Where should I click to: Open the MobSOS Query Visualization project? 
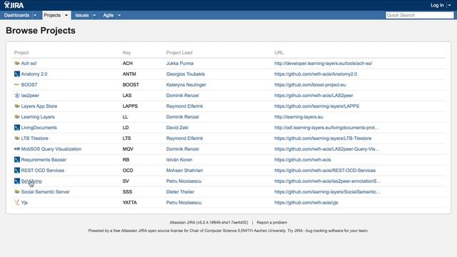pos(51,149)
